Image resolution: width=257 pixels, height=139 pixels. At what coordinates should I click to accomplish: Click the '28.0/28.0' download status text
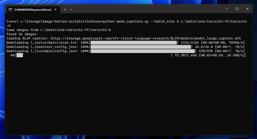pyautogui.click(x=204, y=47)
